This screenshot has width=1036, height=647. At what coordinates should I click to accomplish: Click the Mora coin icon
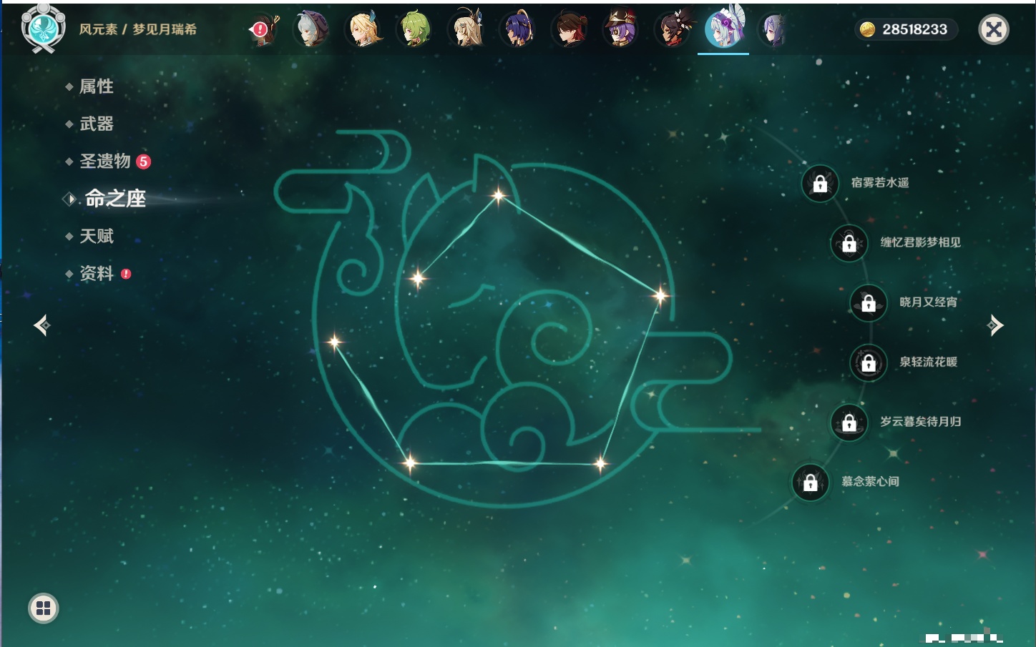tap(867, 29)
